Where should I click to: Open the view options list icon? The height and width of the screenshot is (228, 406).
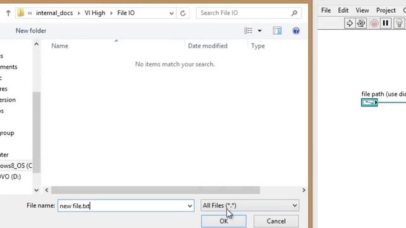(x=248, y=31)
